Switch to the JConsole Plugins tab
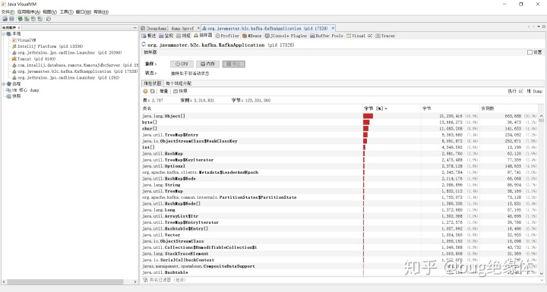The width and height of the screenshot is (547, 292). click(286, 36)
